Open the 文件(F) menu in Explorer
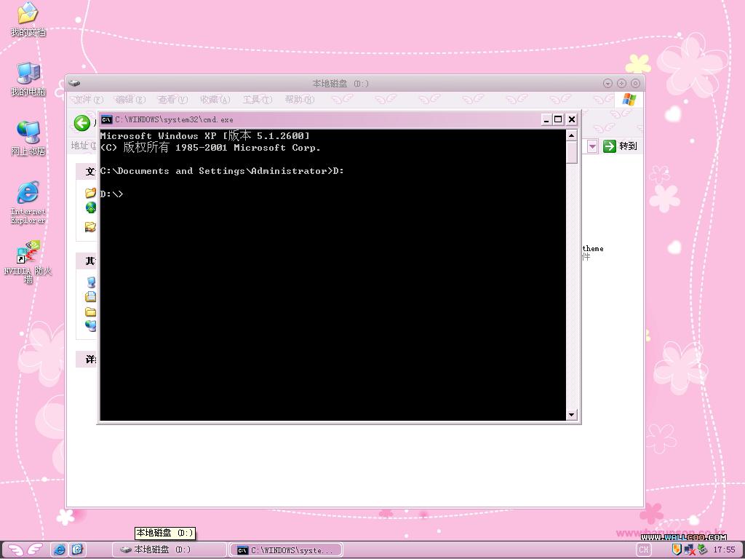745x559 pixels. pos(88,99)
